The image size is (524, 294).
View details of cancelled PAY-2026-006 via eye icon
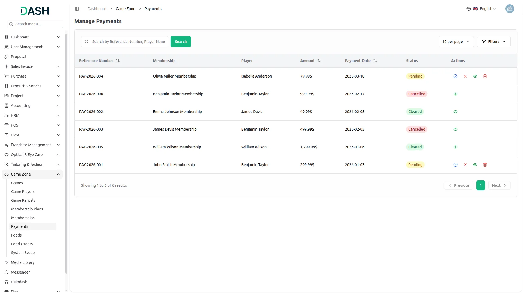(x=455, y=94)
